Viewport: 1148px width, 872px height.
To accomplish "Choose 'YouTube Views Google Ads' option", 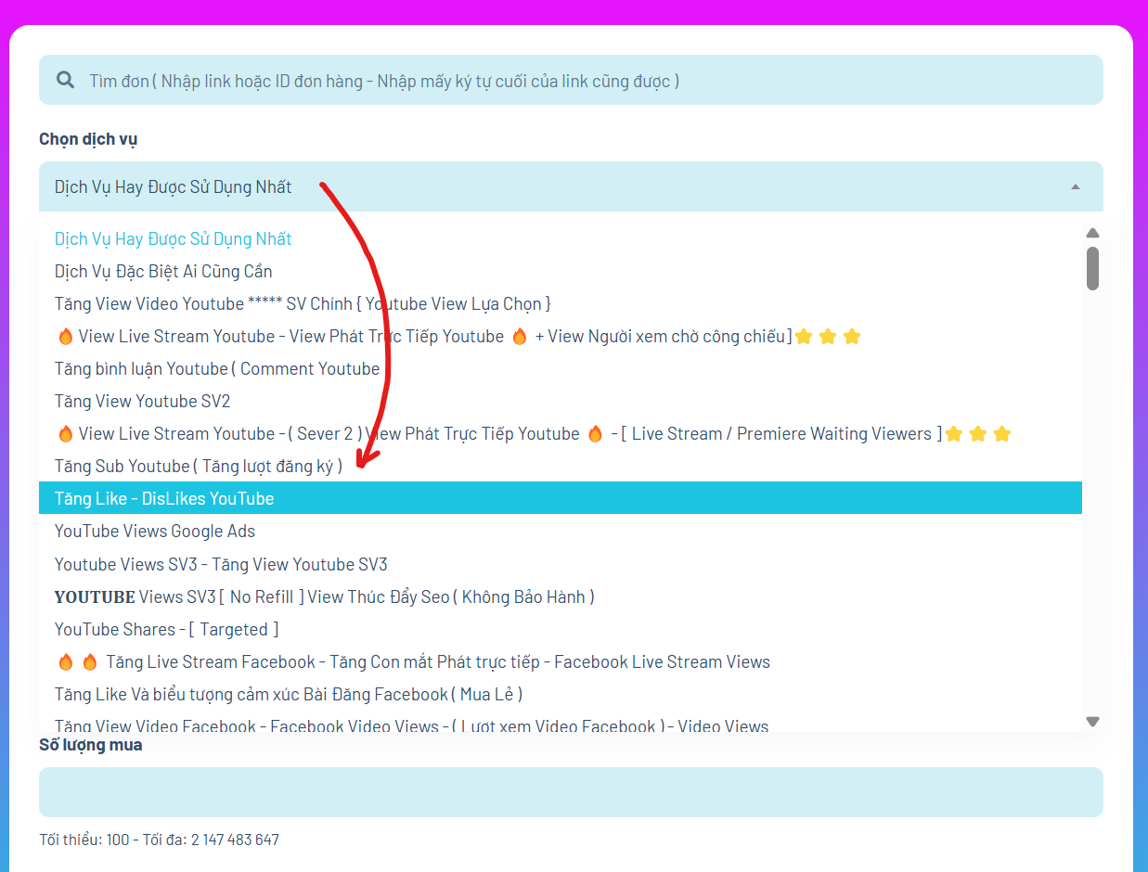I will pos(154,531).
